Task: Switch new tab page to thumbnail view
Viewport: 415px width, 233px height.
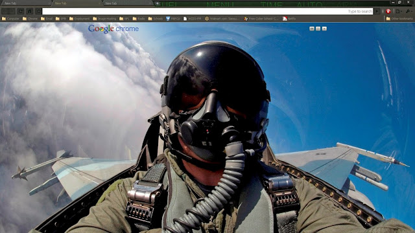Action: (x=312, y=28)
